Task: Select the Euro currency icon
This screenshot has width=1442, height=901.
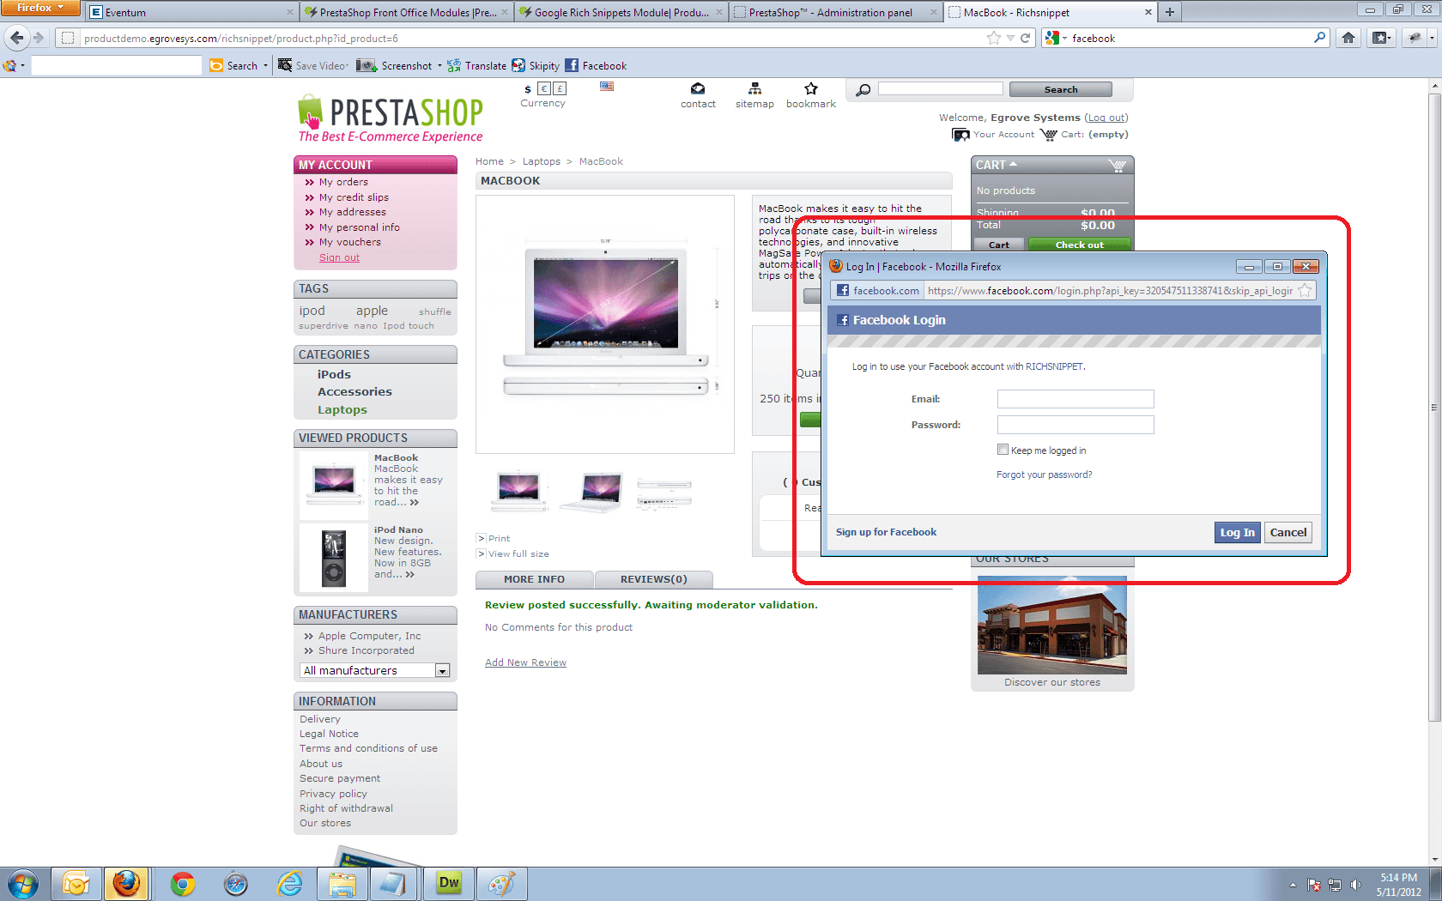Action: point(544,88)
